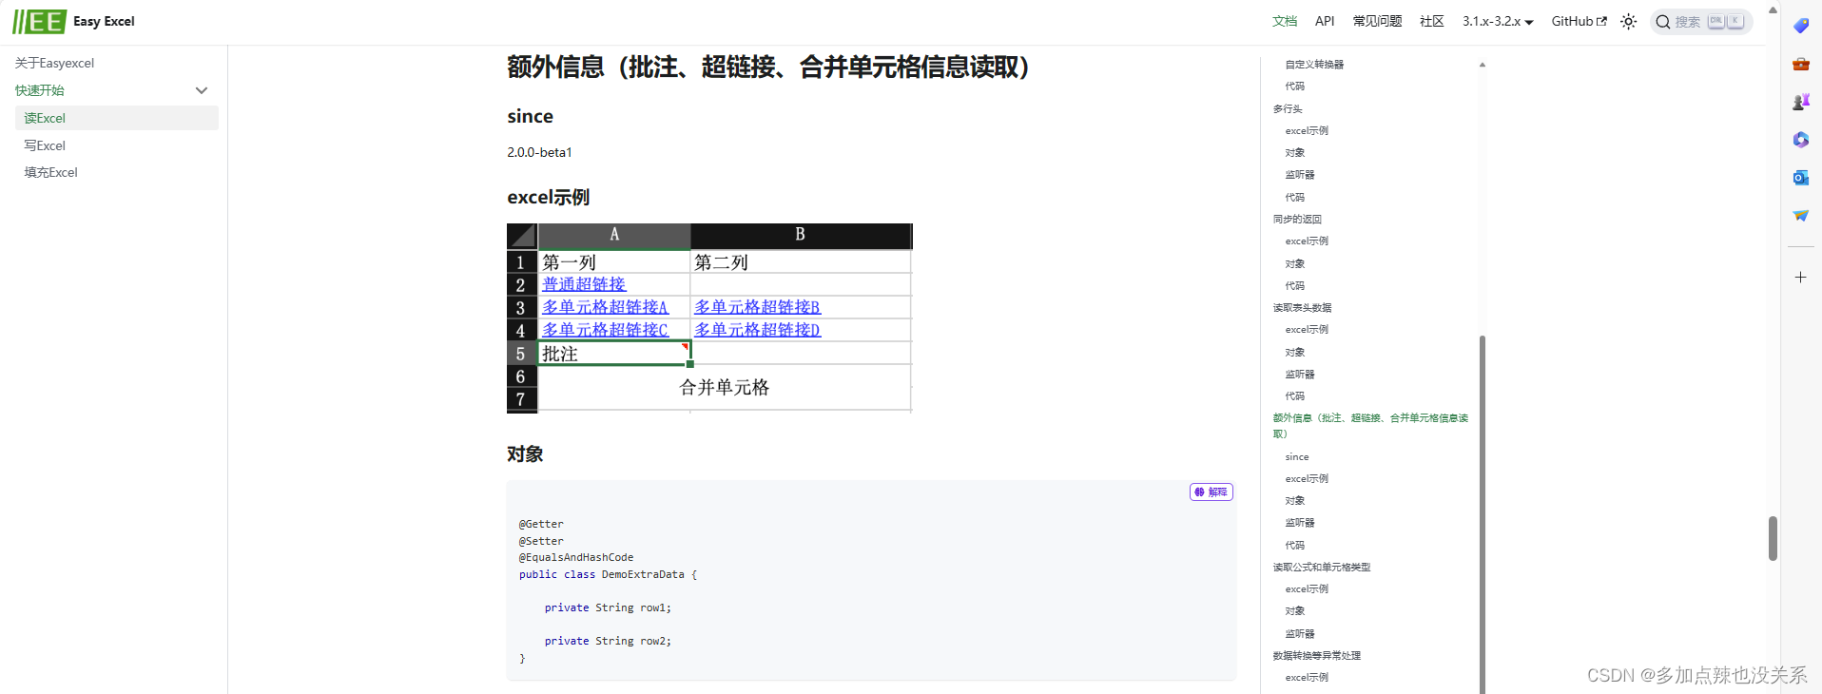Viewport: 1822px width, 694px height.
Task: Click the excel示例 heading in the article
Action: point(548,197)
